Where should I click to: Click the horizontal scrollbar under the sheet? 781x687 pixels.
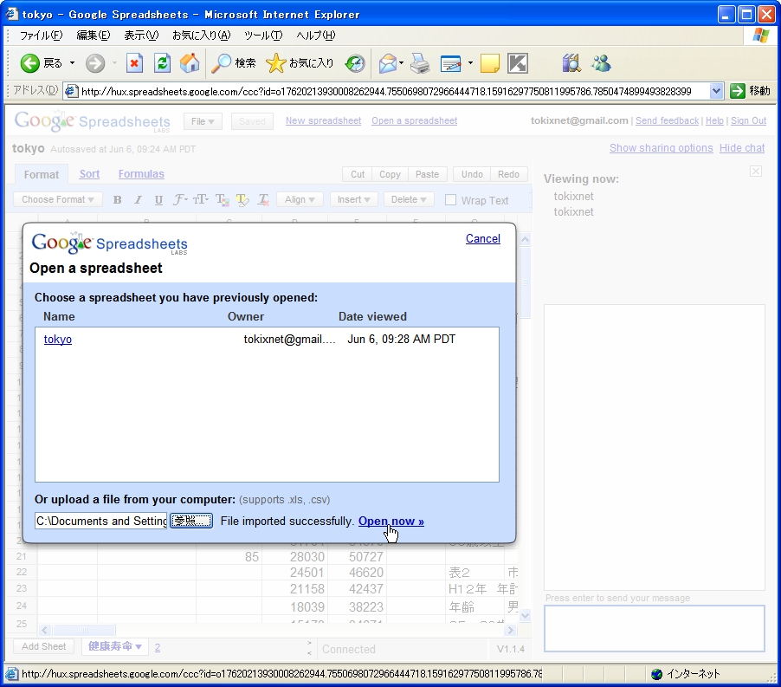(277, 630)
